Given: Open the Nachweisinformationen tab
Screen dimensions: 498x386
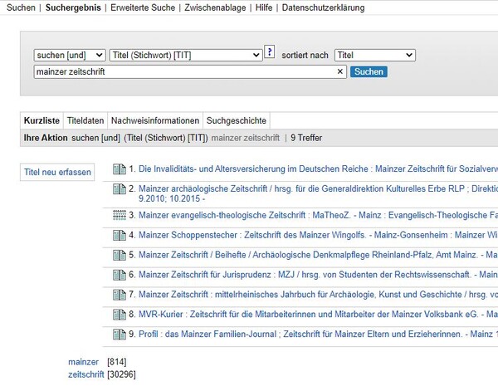Looking at the screenshot, I should pyautogui.click(x=155, y=120).
